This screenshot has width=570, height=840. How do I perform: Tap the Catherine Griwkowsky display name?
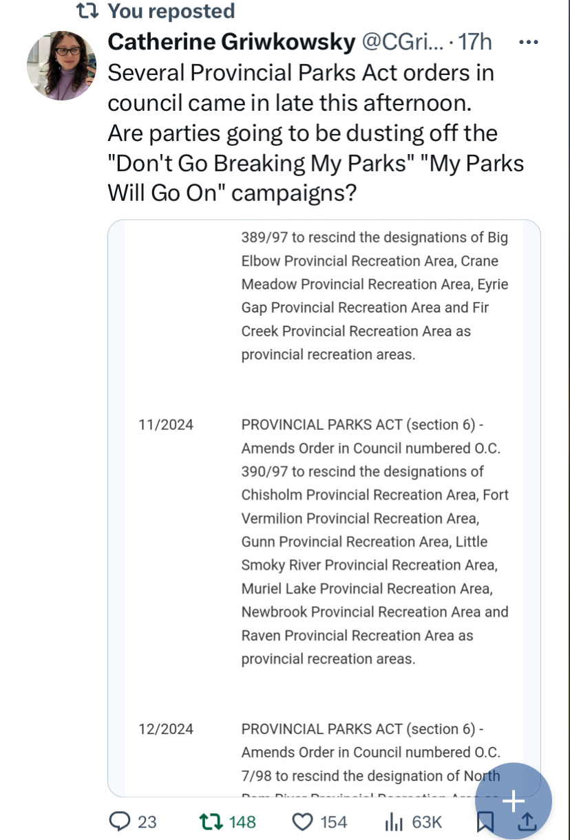pos(231,43)
